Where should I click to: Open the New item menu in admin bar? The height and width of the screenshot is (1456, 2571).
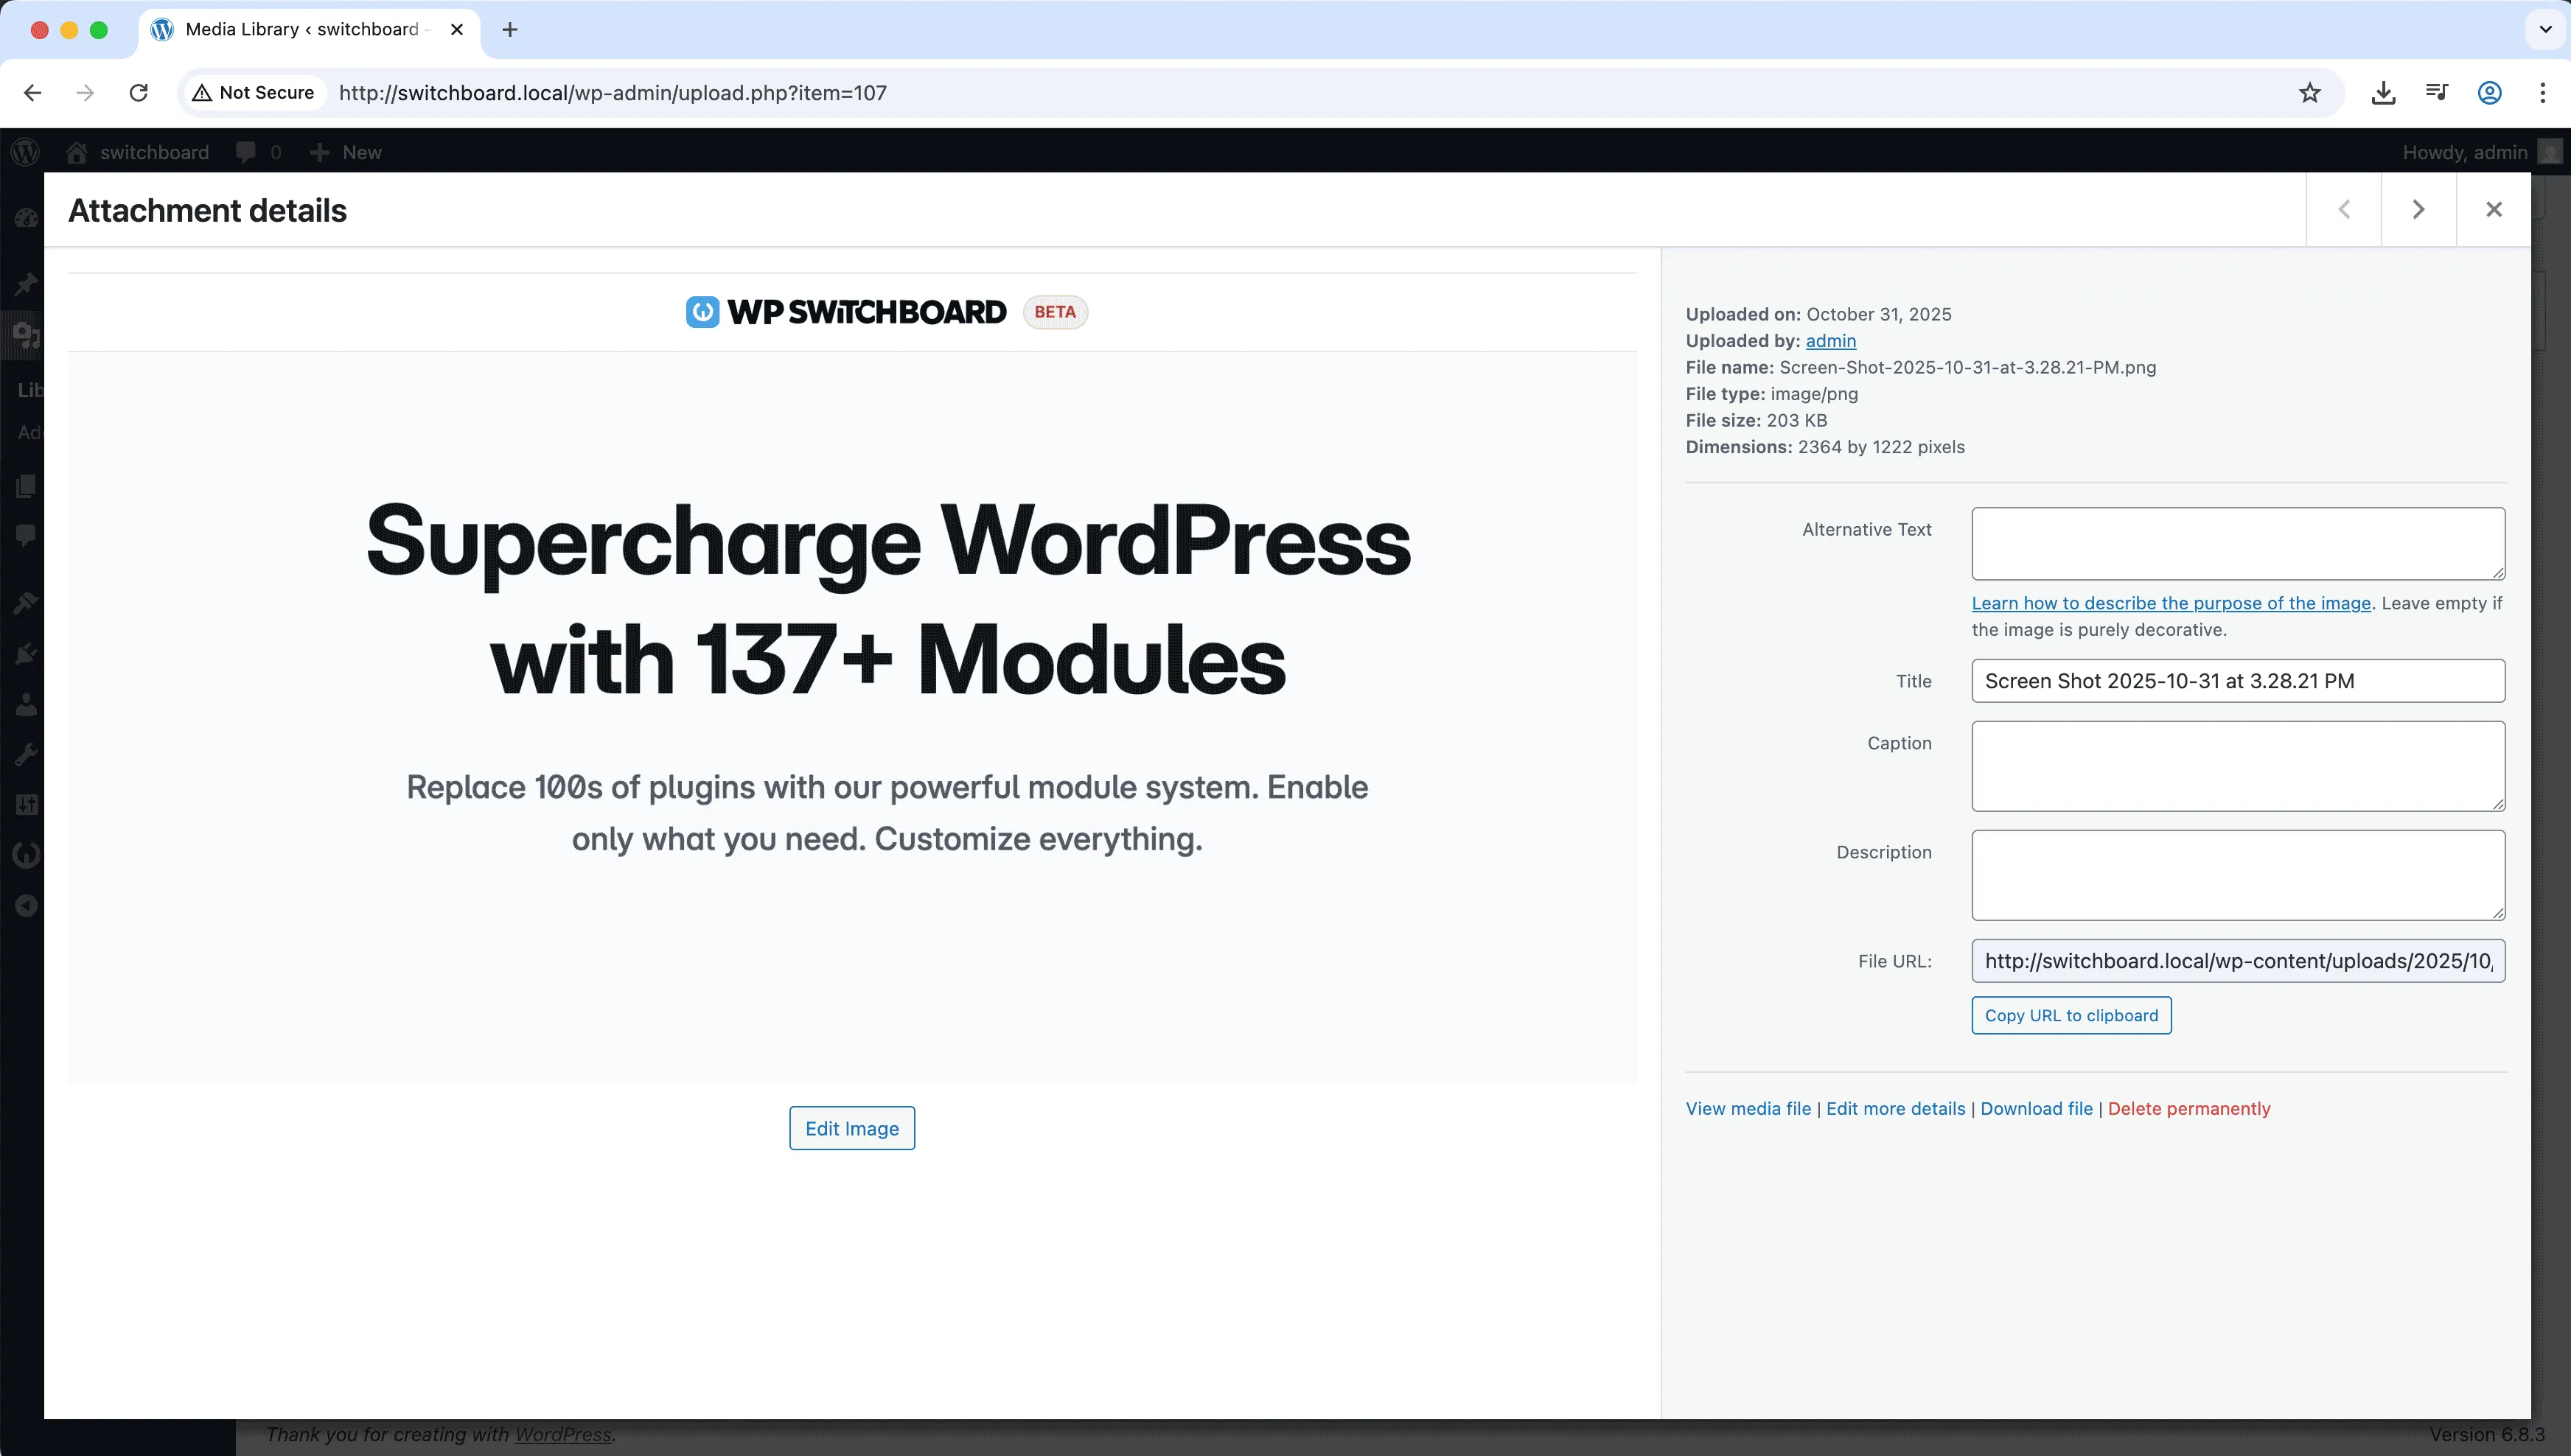(345, 152)
